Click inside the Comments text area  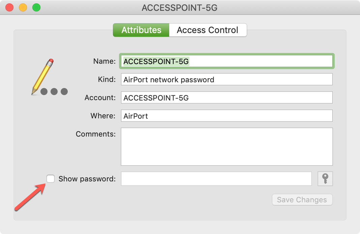[227, 147]
